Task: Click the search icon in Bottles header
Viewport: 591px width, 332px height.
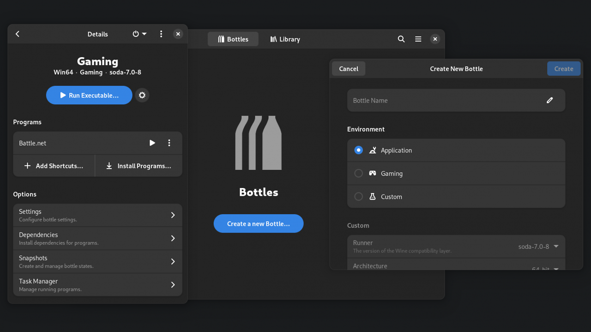Action: (401, 39)
